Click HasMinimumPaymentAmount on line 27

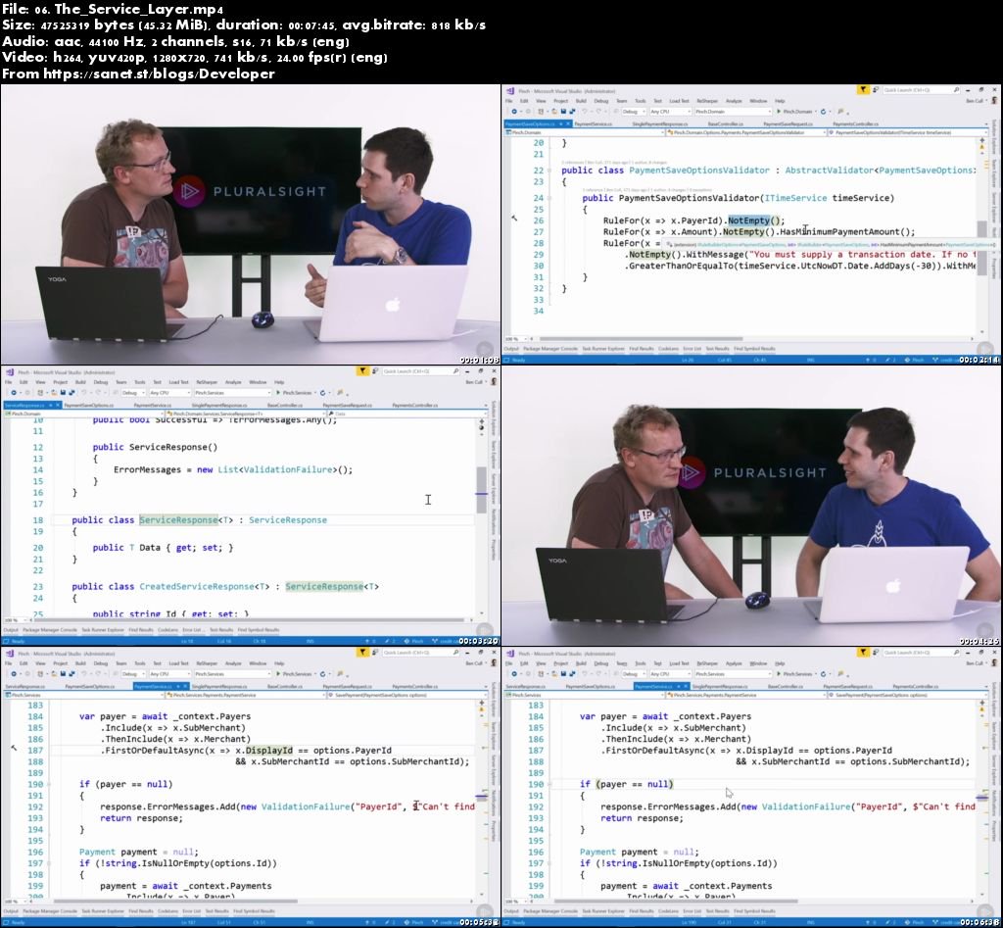(x=839, y=231)
